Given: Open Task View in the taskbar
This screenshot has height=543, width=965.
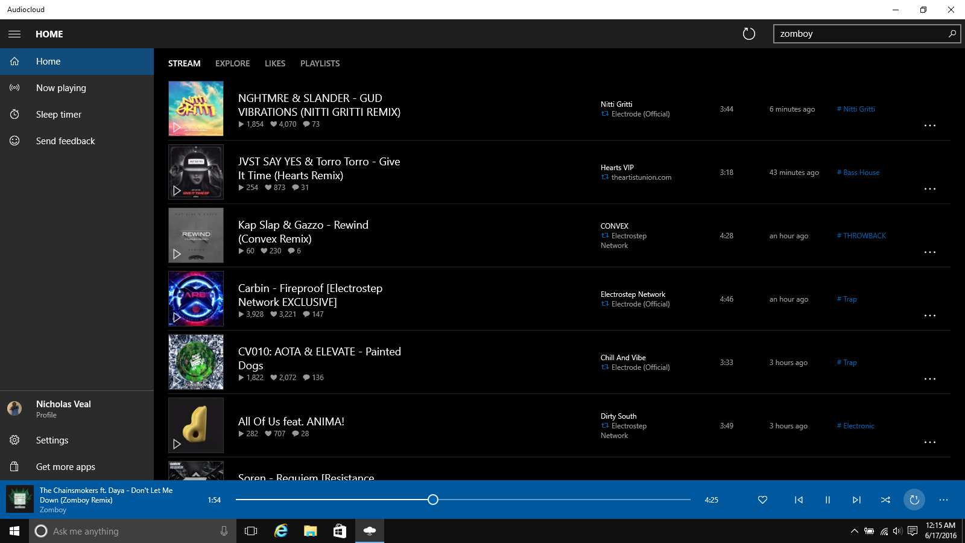Looking at the screenshot, I should pos(251,531).
